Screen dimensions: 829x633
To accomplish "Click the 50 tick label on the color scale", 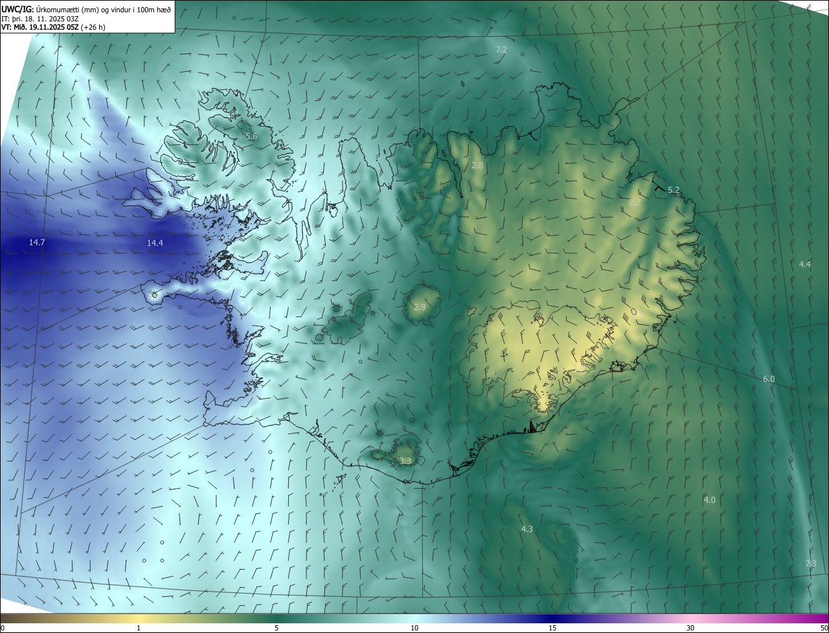I will [824, 628].
